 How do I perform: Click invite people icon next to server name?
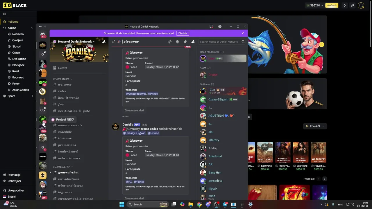coord(104,42)
